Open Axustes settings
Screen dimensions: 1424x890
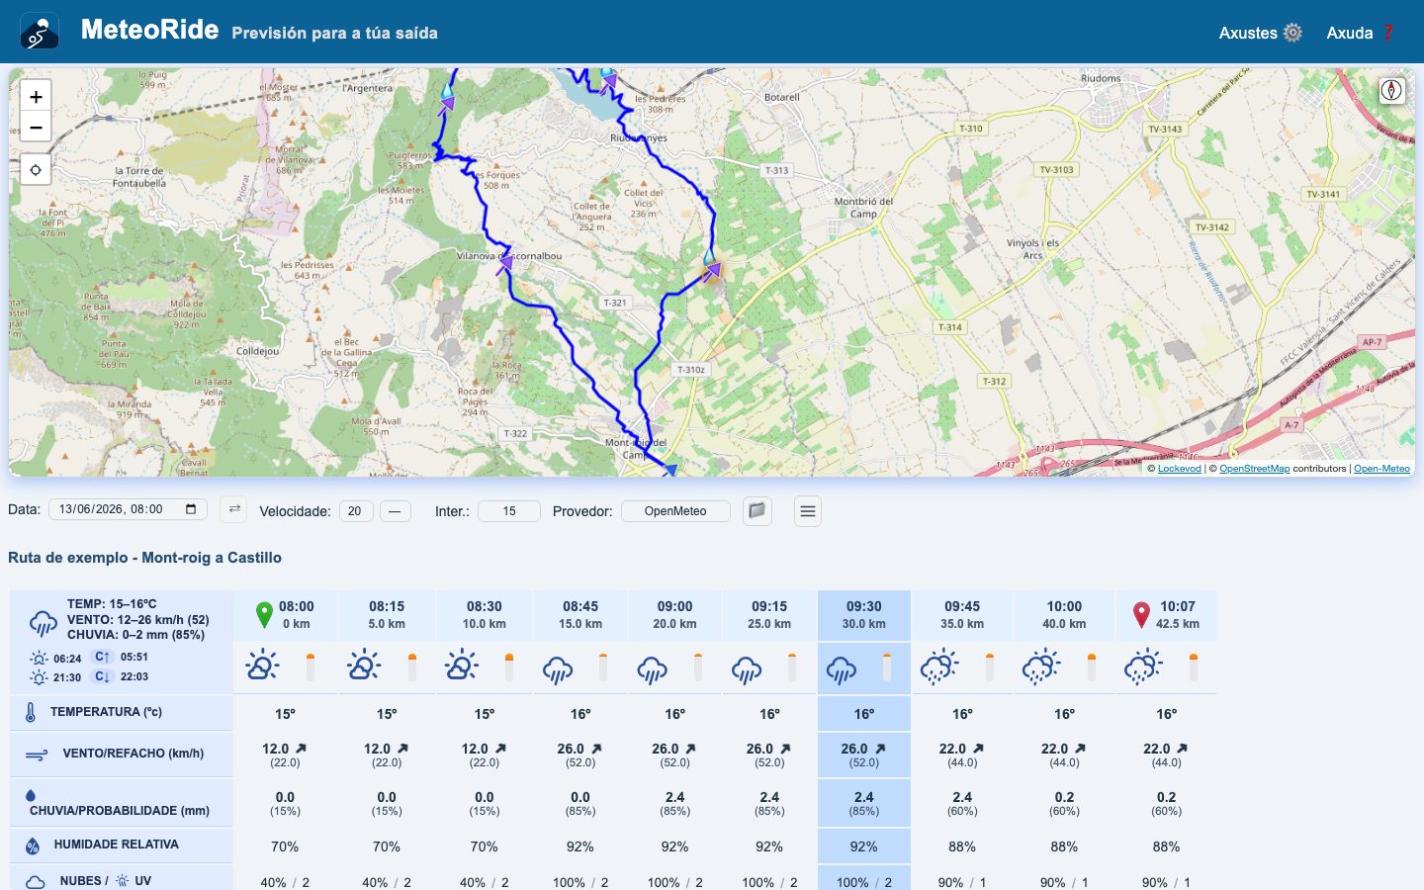coord(1260,33)
